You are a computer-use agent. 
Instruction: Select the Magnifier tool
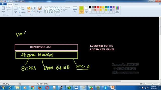click(x=34, y=11)
